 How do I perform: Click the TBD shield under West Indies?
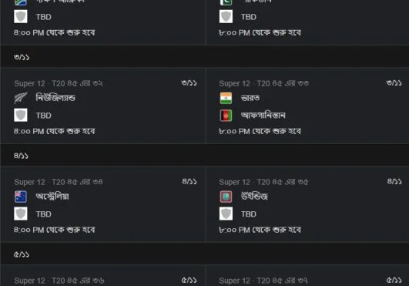pyautogui.click(x=226, y=214)
